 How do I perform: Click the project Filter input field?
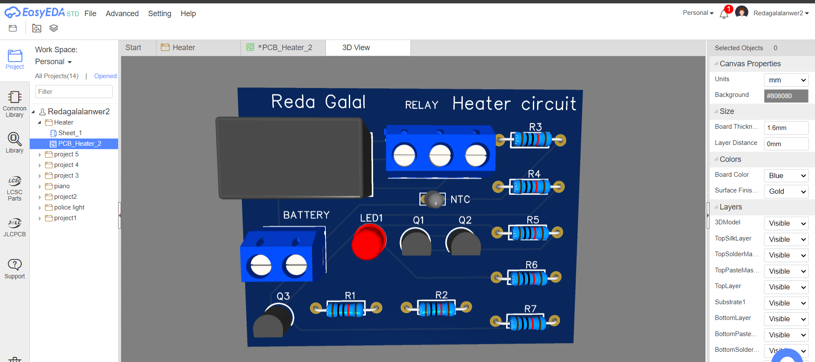(74, 92)
